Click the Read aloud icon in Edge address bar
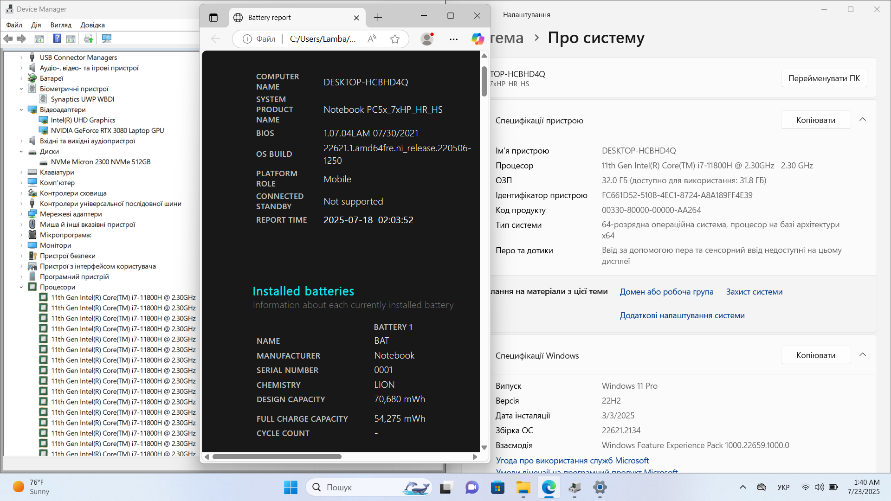Screen dimensions: 891x501 pos(372,39)
